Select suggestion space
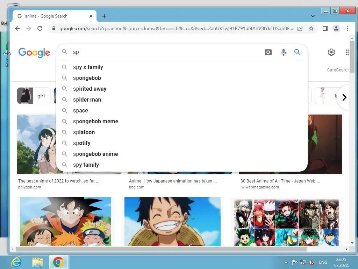Viewport: 358px width, 269px height. (182, 110)
